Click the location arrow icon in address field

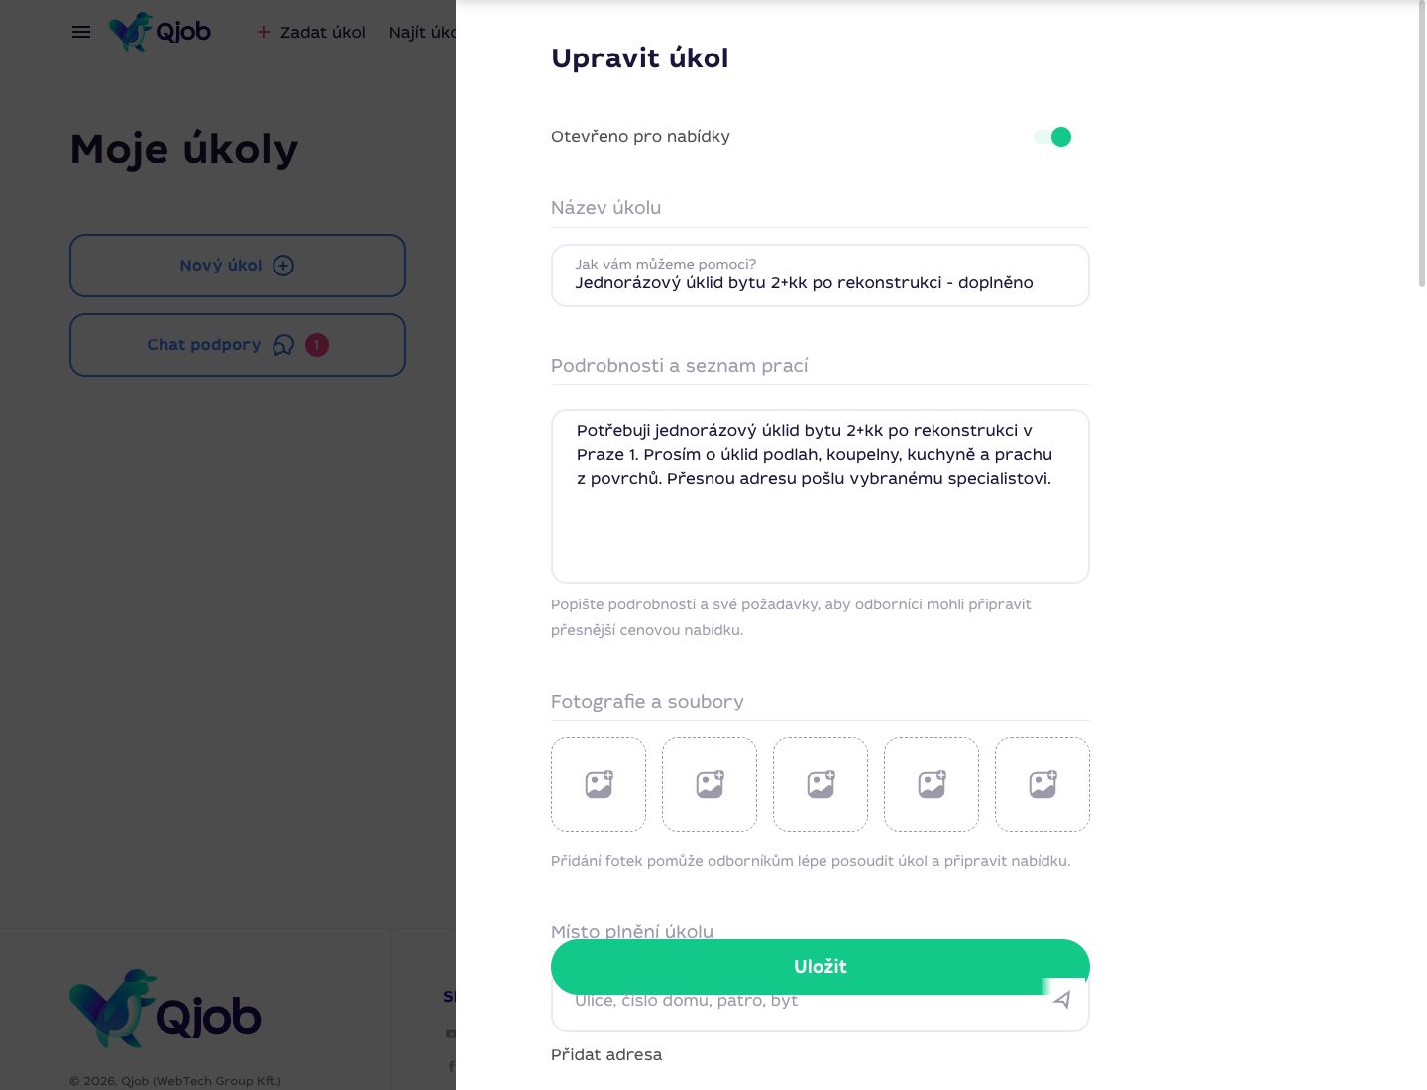pyautogui.click(x=1061, y=1000)
